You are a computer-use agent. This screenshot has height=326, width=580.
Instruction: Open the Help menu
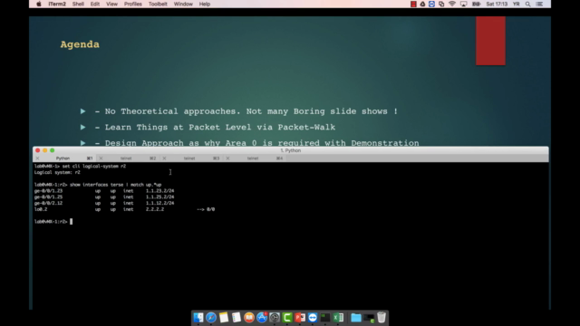click(205, 4)
